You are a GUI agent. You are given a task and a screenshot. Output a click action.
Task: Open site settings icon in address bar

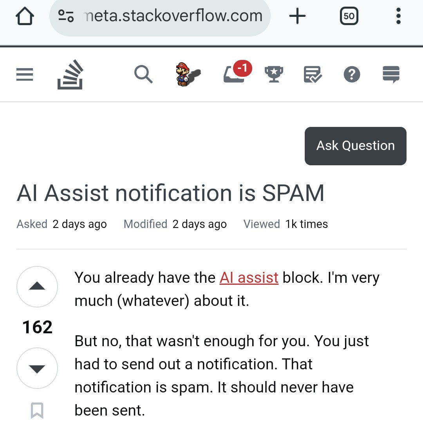tap(65, 16)
